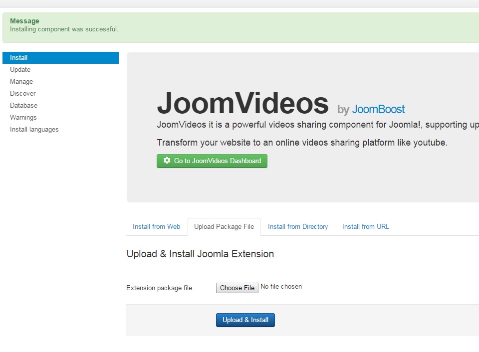Open the Discover sidebar item

[x=22, y=93]
